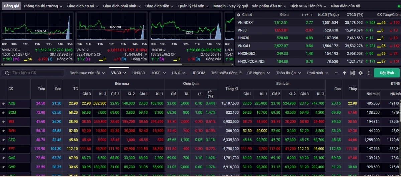Pin the BID stock row
This screenshot has height=177, width=401.
[x=3, y=122]
